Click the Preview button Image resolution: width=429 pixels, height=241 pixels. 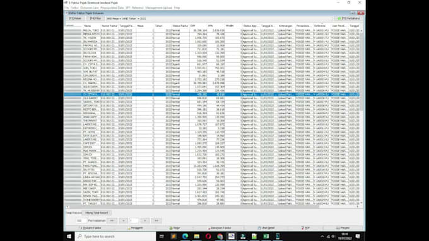(343, 228)
